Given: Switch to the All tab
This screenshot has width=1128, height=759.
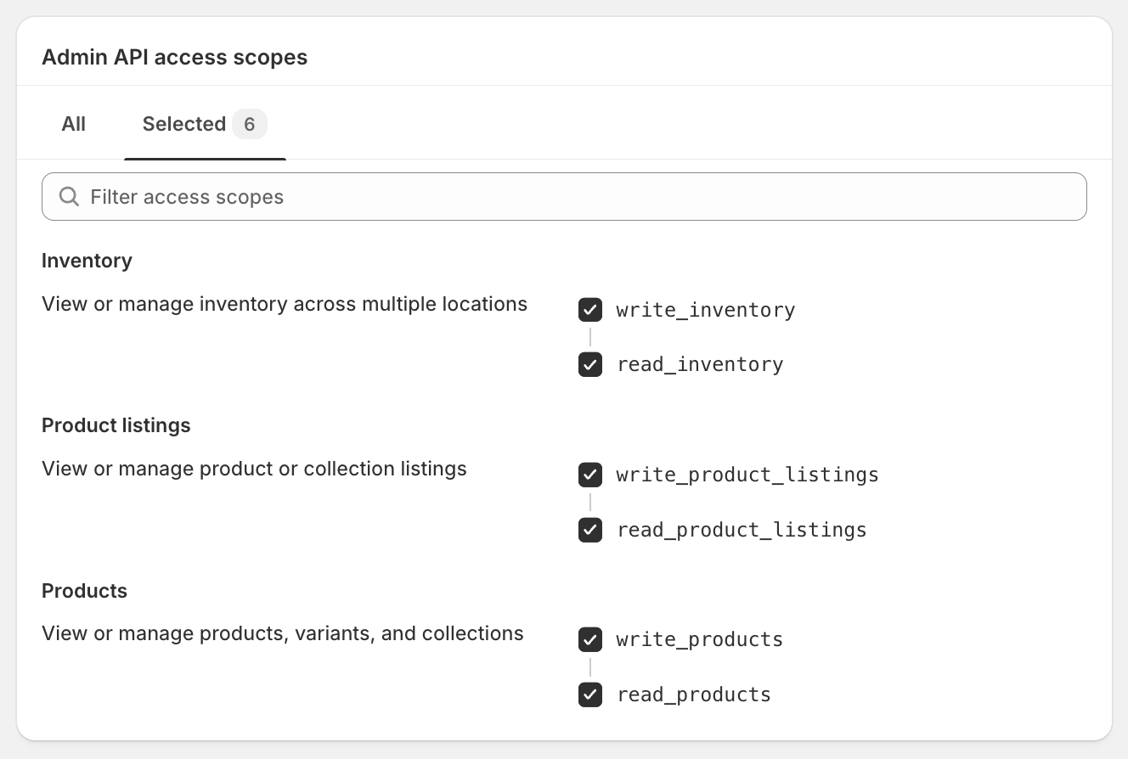Looking at the screenshot, I should coord(74,124).
